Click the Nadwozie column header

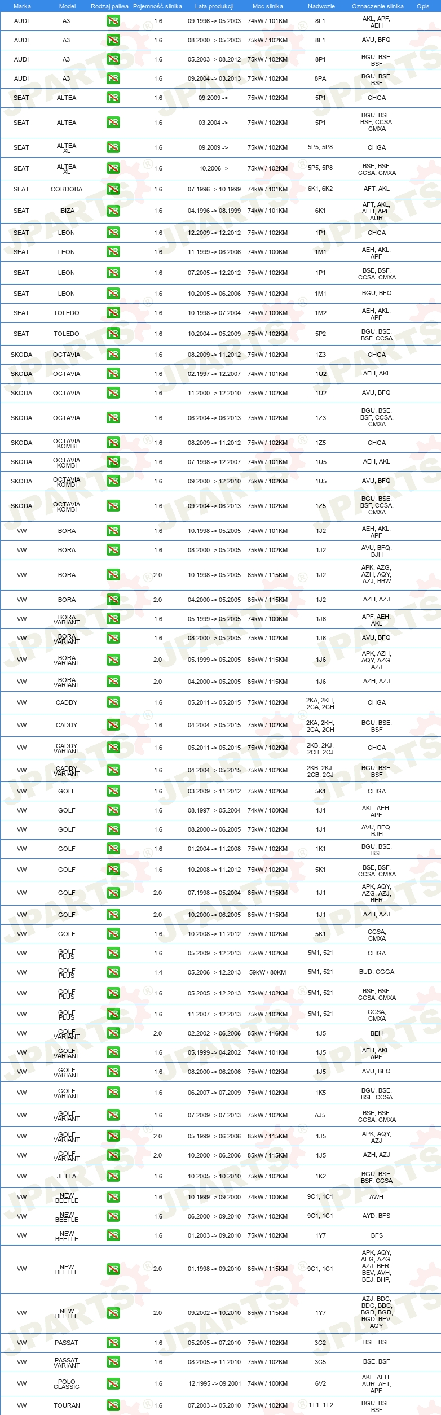321,6
